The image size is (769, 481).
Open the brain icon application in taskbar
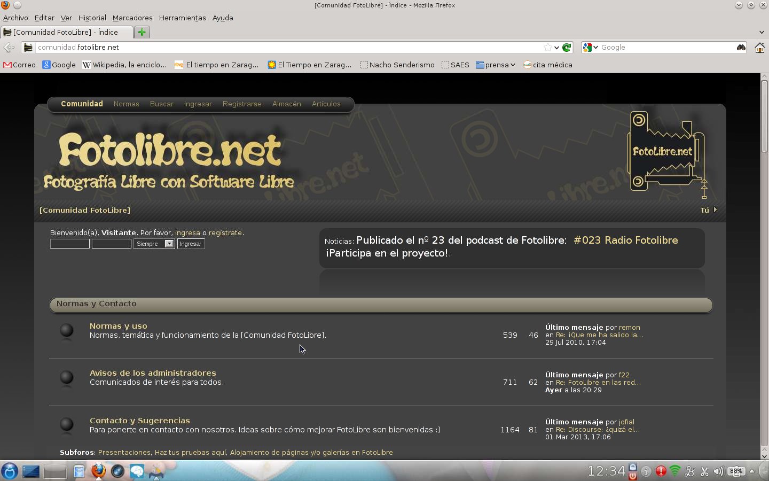137,471
